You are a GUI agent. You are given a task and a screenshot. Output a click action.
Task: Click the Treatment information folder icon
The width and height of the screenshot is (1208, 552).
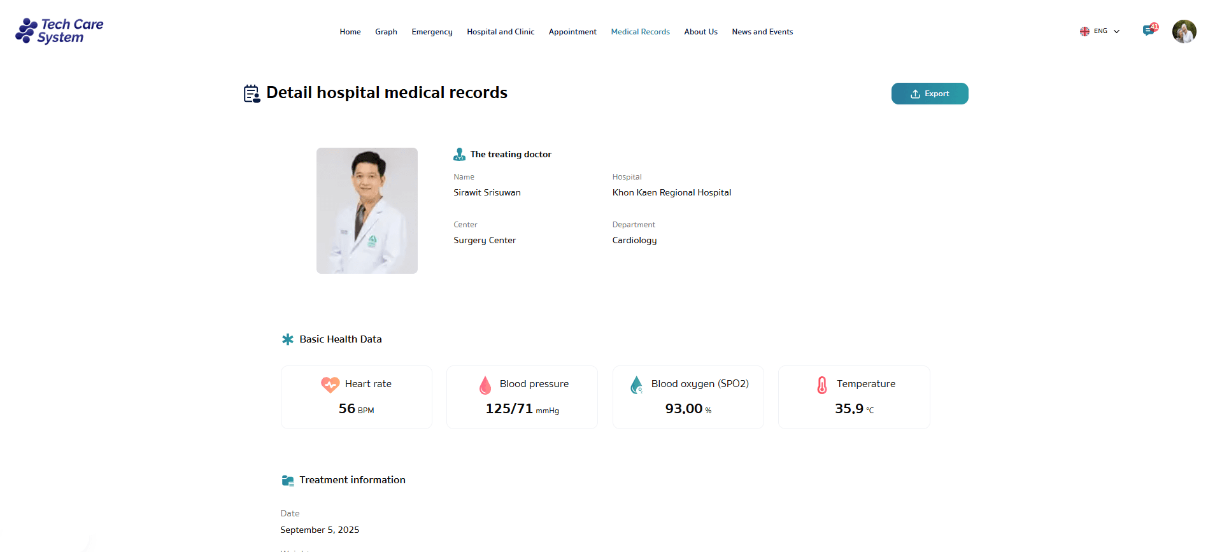[x=288, y=481]
